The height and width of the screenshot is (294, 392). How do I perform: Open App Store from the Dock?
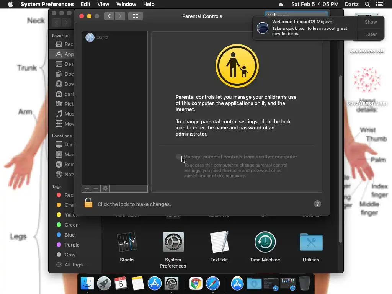click(155, 284)
